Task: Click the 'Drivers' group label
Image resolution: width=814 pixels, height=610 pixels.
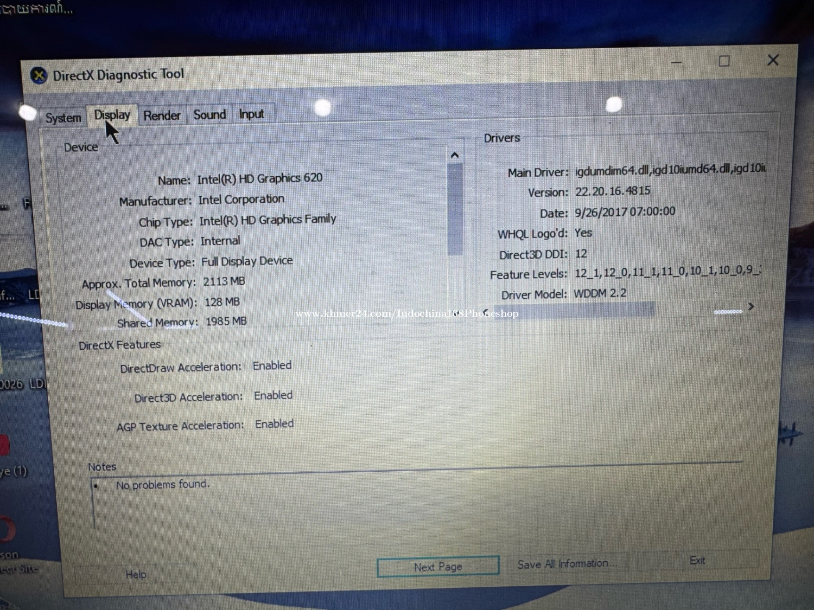Action: tap(501, 138)
